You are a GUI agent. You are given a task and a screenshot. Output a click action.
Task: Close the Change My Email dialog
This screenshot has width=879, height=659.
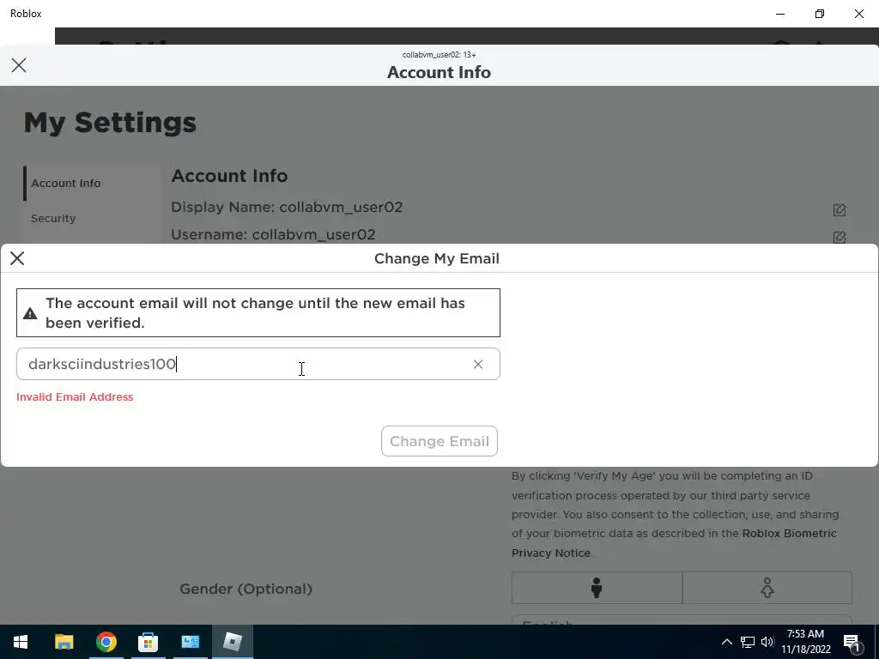[x=17, y=258]
